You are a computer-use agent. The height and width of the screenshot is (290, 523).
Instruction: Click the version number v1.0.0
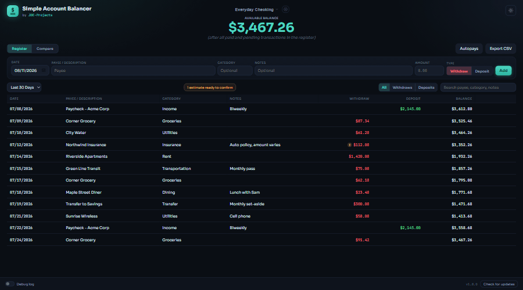[x=471, y=284]
